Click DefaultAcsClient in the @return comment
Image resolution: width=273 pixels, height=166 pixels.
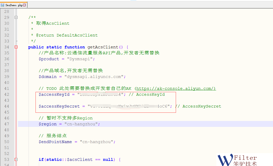tap(77, 35)
